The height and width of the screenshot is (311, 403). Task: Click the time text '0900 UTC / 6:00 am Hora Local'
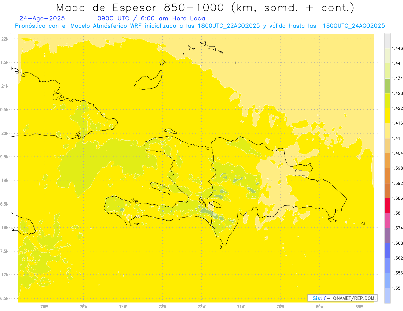click(x=152, y=19)
